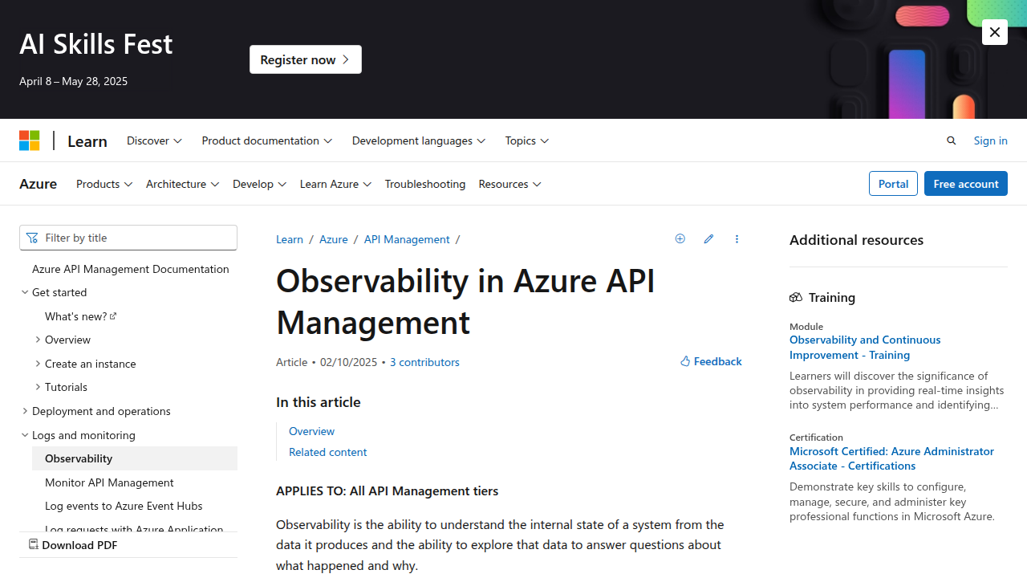Click the Microsoft logo
Image resolution: width=1027 pixels, height=578 pixels.
tap(30, 140)
